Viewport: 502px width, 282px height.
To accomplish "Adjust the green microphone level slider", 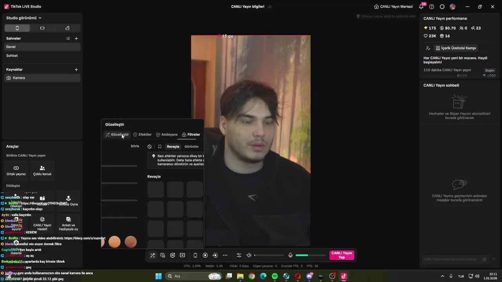I will 311,255.
